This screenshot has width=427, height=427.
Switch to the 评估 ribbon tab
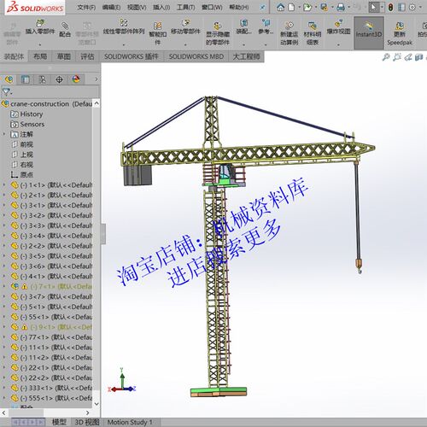pos(87,56)
